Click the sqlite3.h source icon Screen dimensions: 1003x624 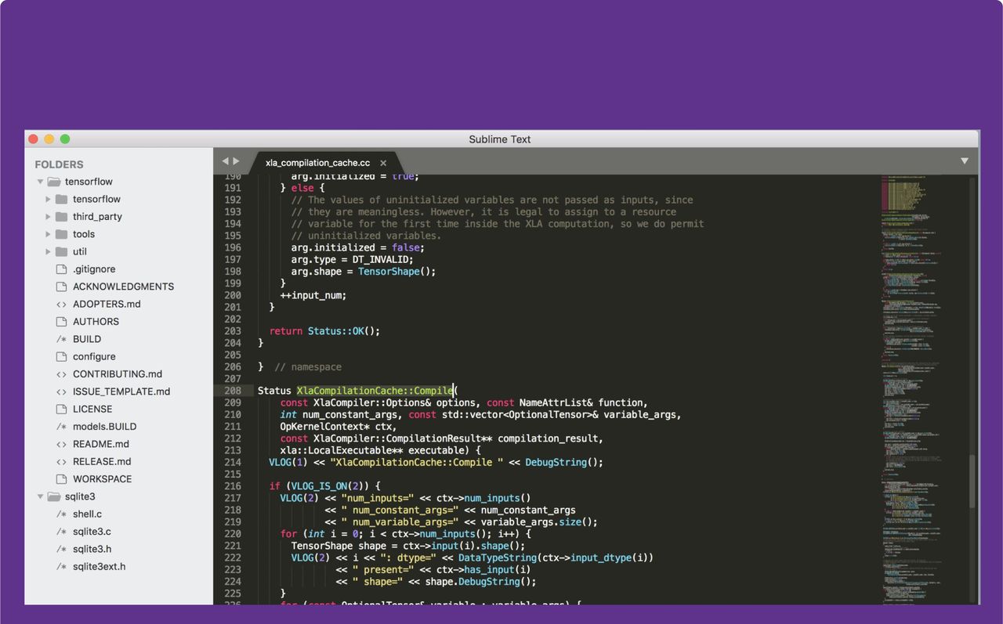61,549
